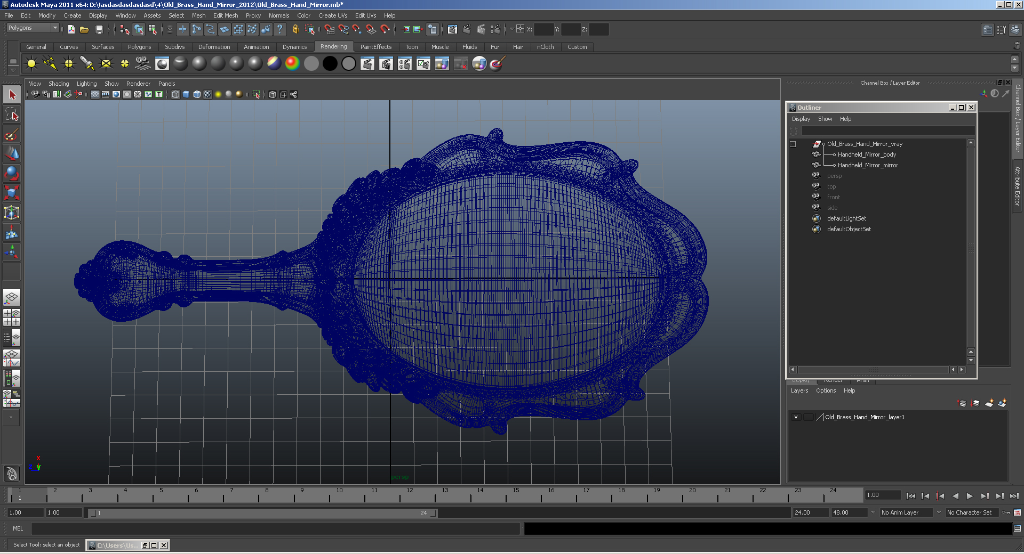Activate the Rotate tool
1024x554 pixels.
(12, 174)
